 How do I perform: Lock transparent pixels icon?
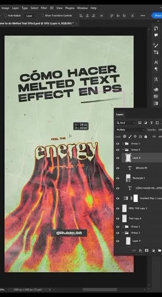[x=125, y=136]
